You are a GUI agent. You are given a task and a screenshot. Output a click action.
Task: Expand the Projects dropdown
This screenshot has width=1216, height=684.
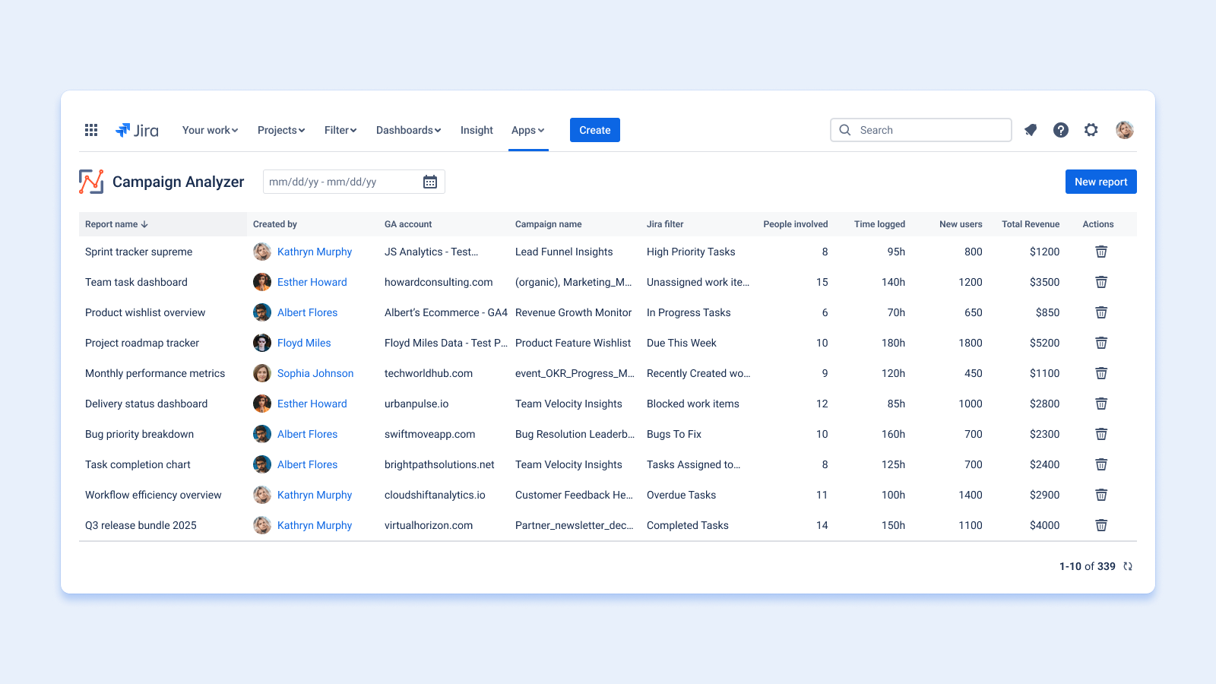pyautogui.click(x=281, y=130)
